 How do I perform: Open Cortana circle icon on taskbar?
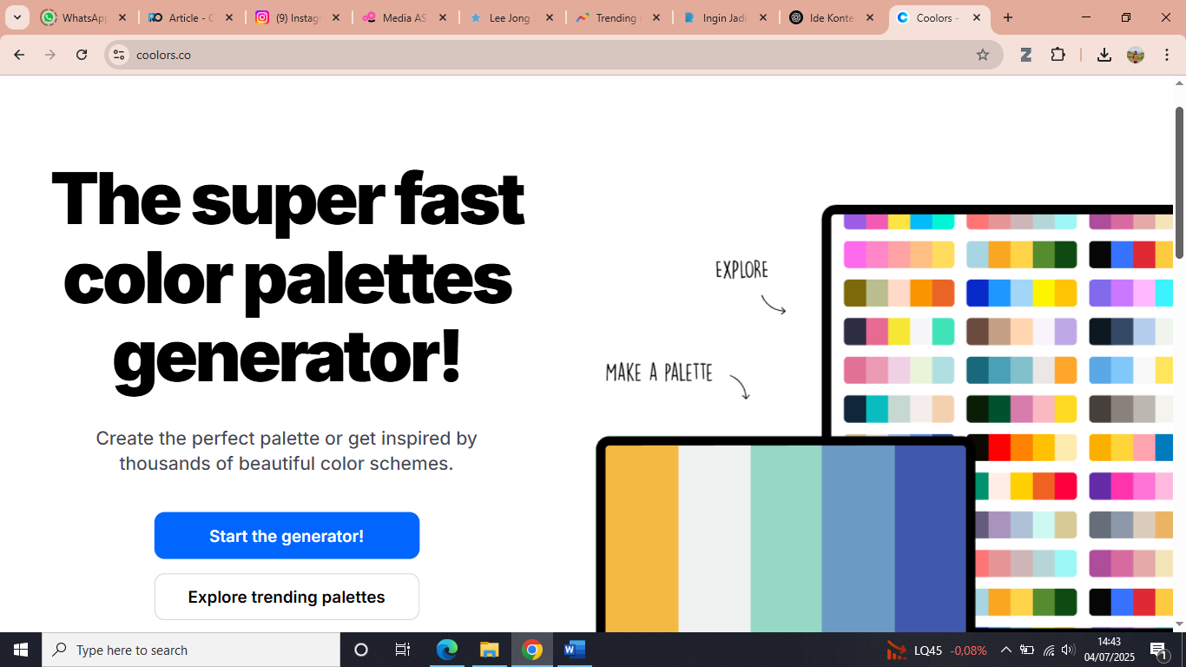pyautogui.click(x=361, y=650)
